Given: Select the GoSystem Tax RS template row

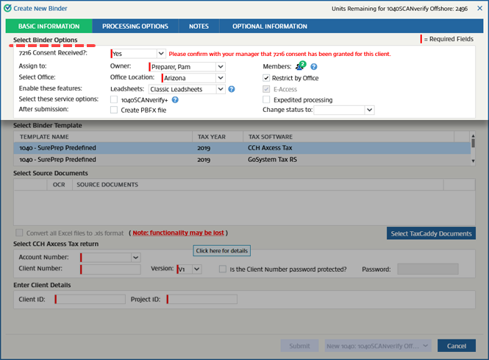Looking at the screenshot, I should (x=243, y=159).
